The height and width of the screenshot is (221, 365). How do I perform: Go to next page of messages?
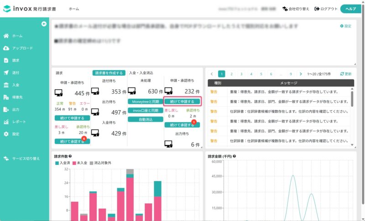click(301, 74)
